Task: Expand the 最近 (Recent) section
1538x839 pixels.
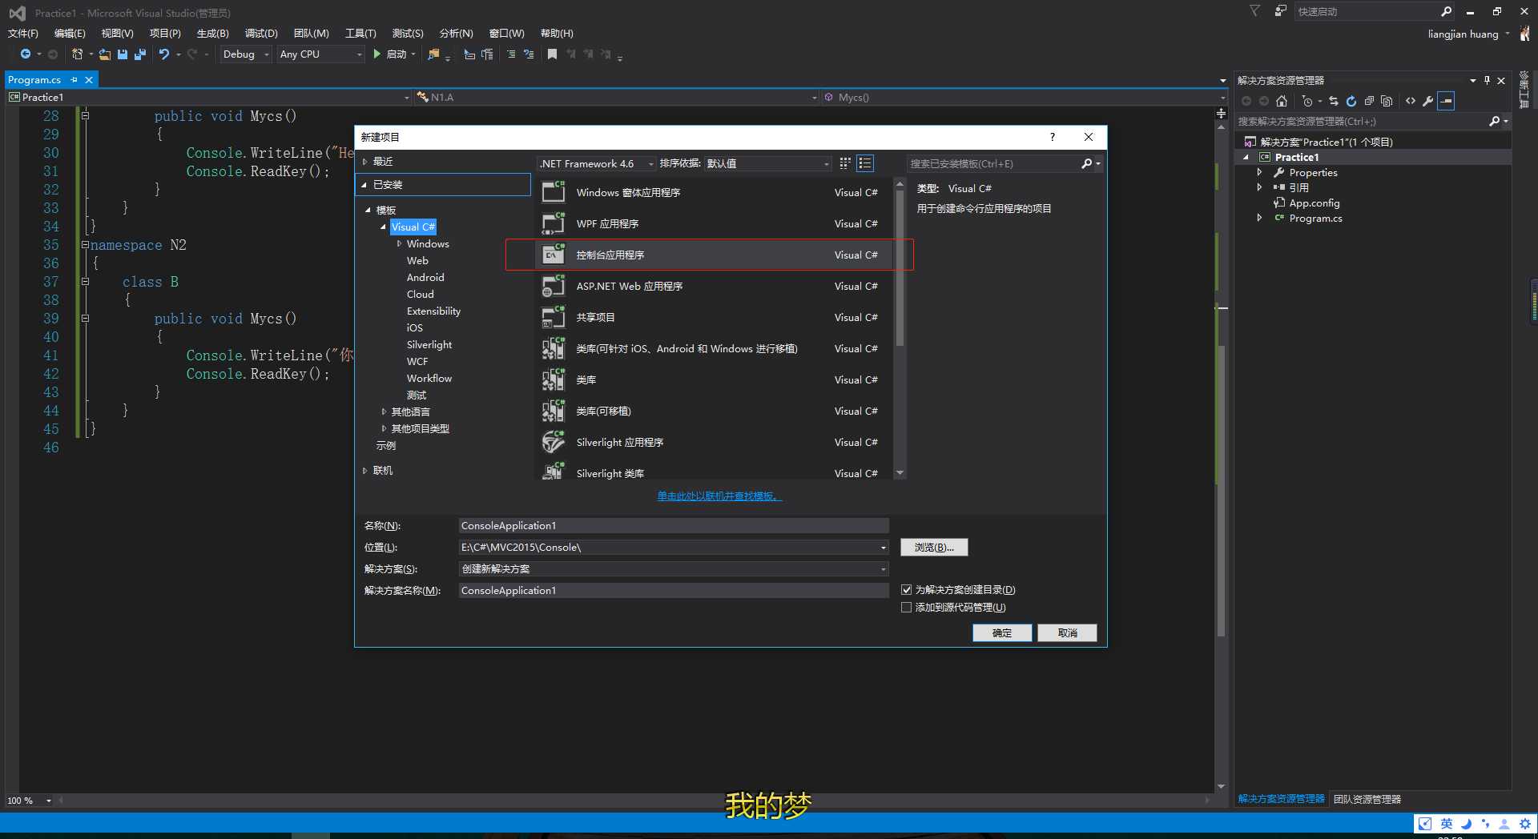Action: click(x=364, y=162)
